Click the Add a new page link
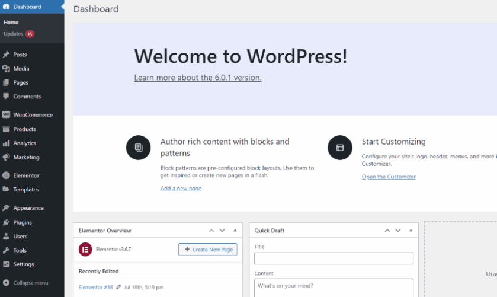Image resolution: width=497 pixels, height=297 pixels. [181, 189]
